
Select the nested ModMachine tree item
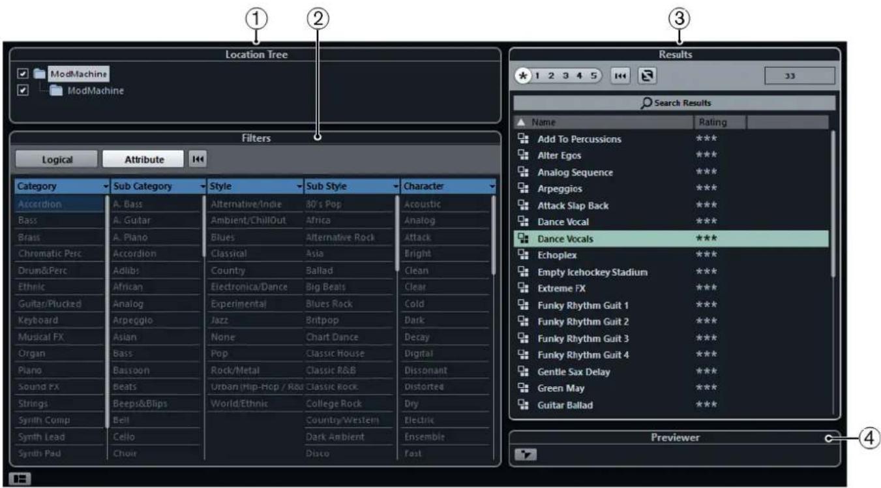point(96,90)
